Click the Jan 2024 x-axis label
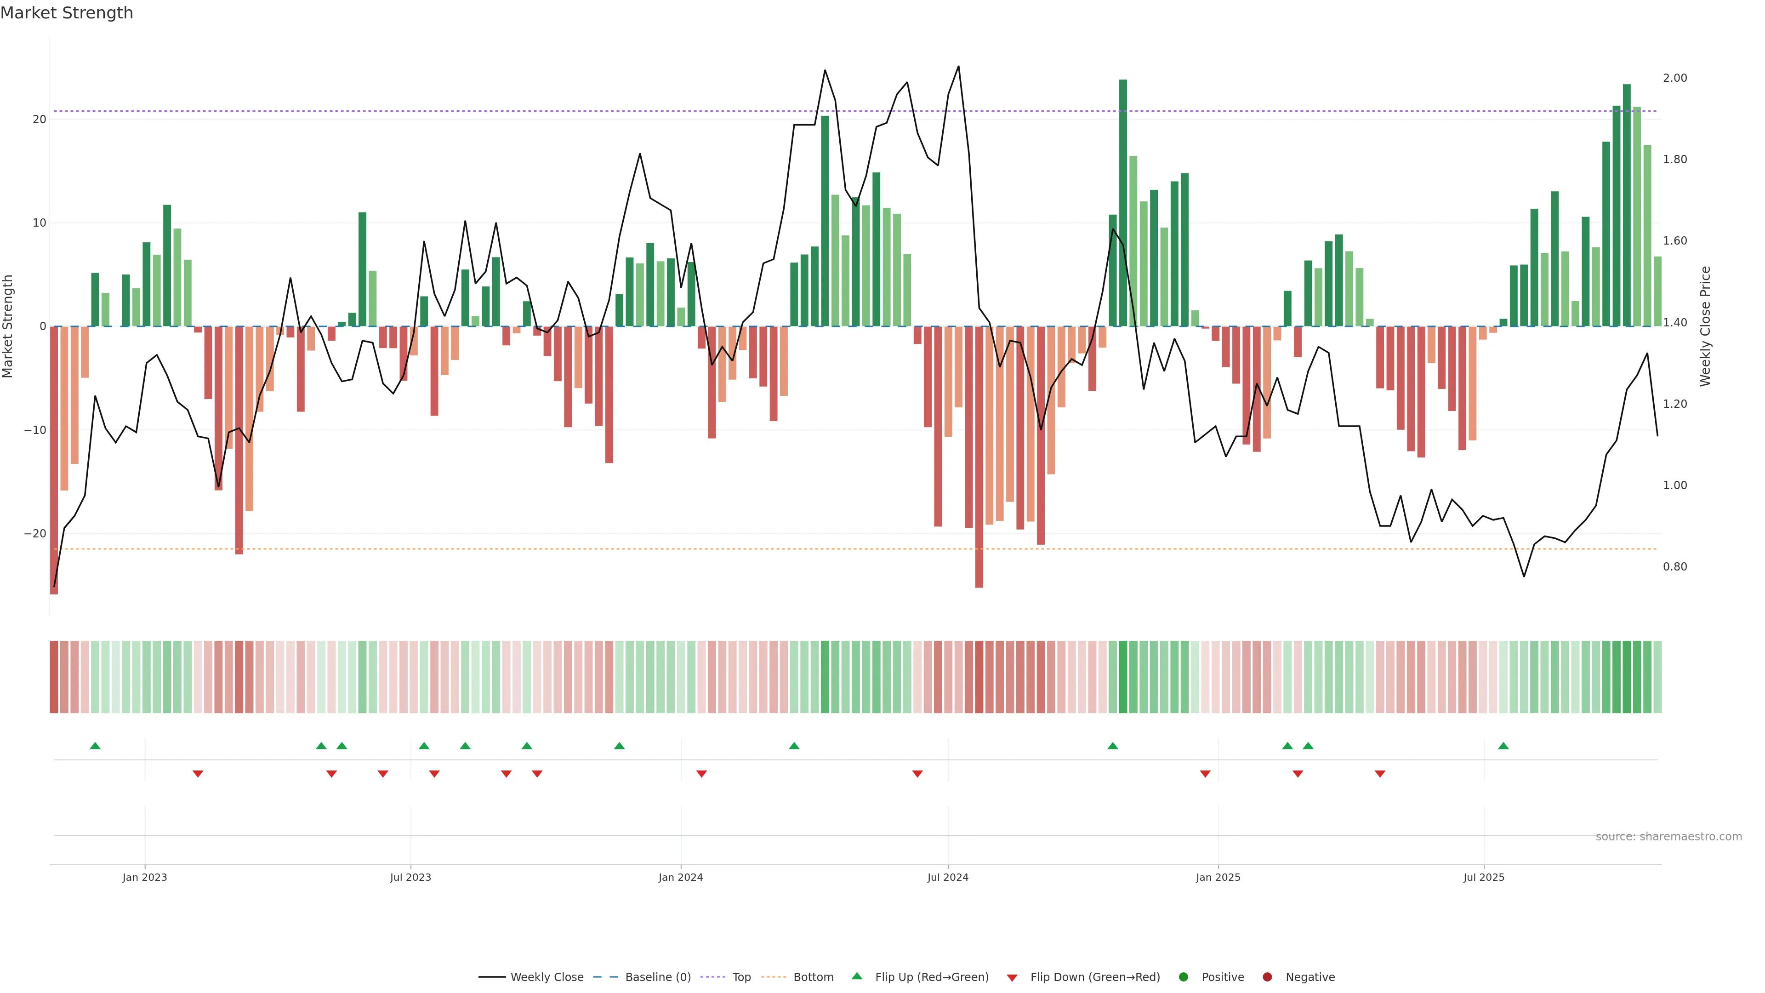Viewport: 1765px width, 993px height. [680, 877]
